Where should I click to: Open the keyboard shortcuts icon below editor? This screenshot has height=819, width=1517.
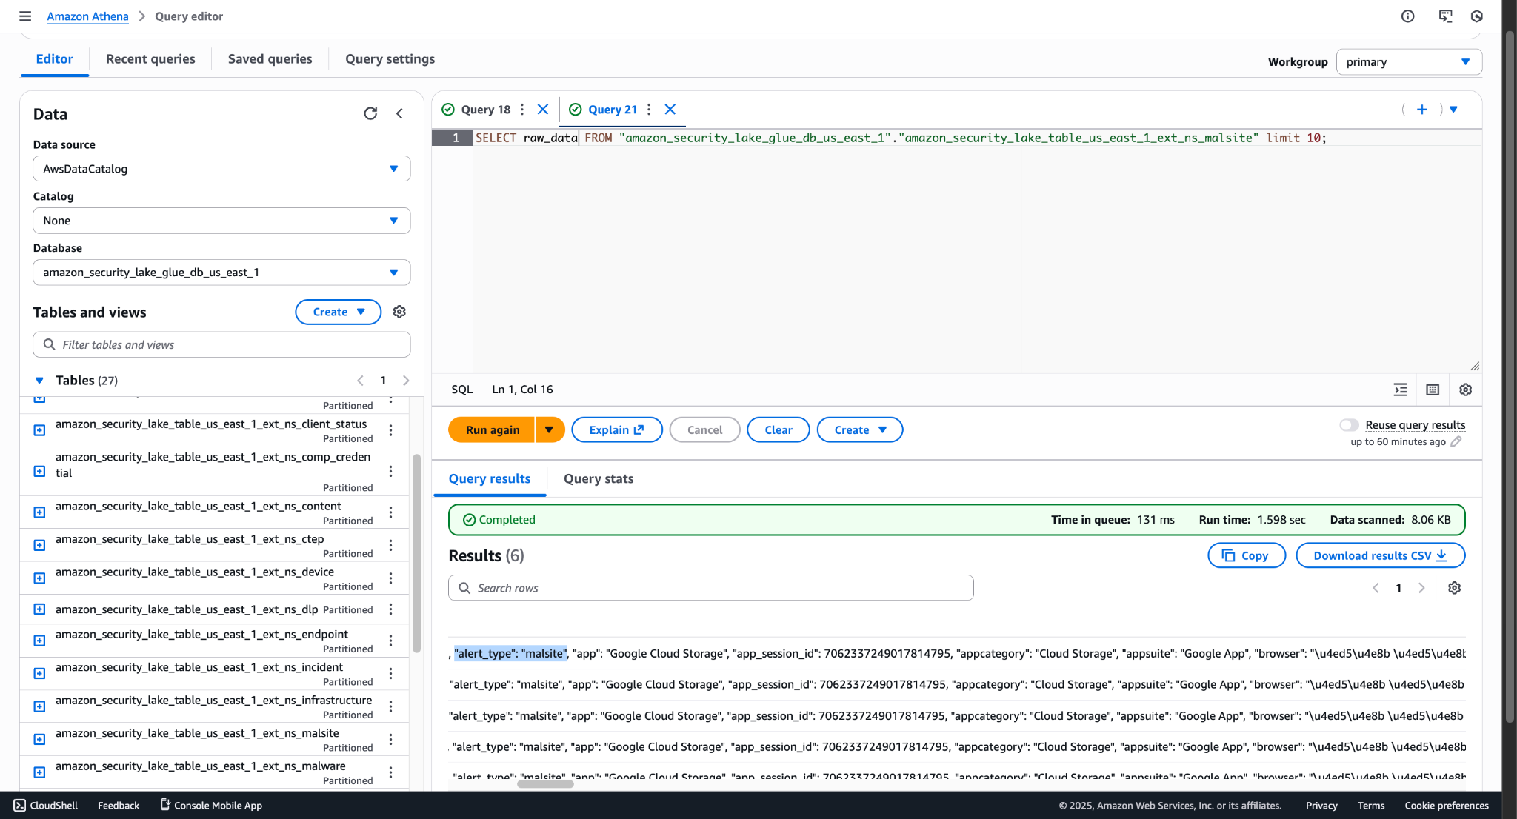1433,390
